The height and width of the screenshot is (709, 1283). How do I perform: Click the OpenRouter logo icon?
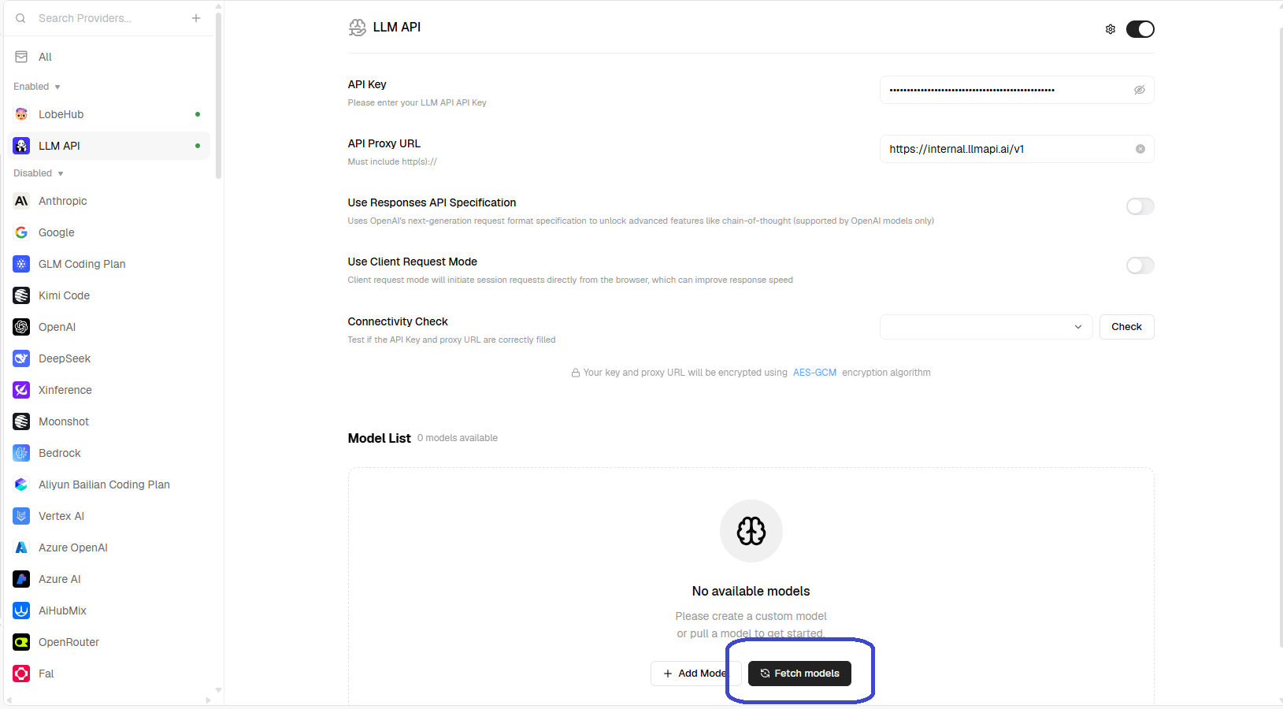pyautogui.click(x=21, y=642)
